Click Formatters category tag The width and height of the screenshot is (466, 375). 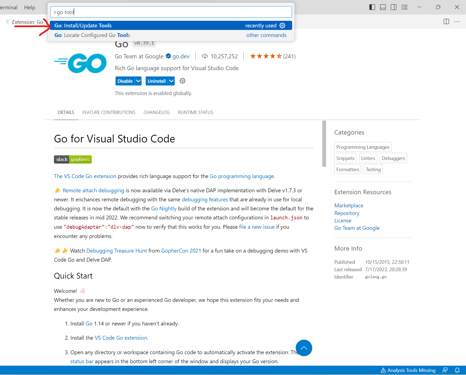tap(348, 169)
